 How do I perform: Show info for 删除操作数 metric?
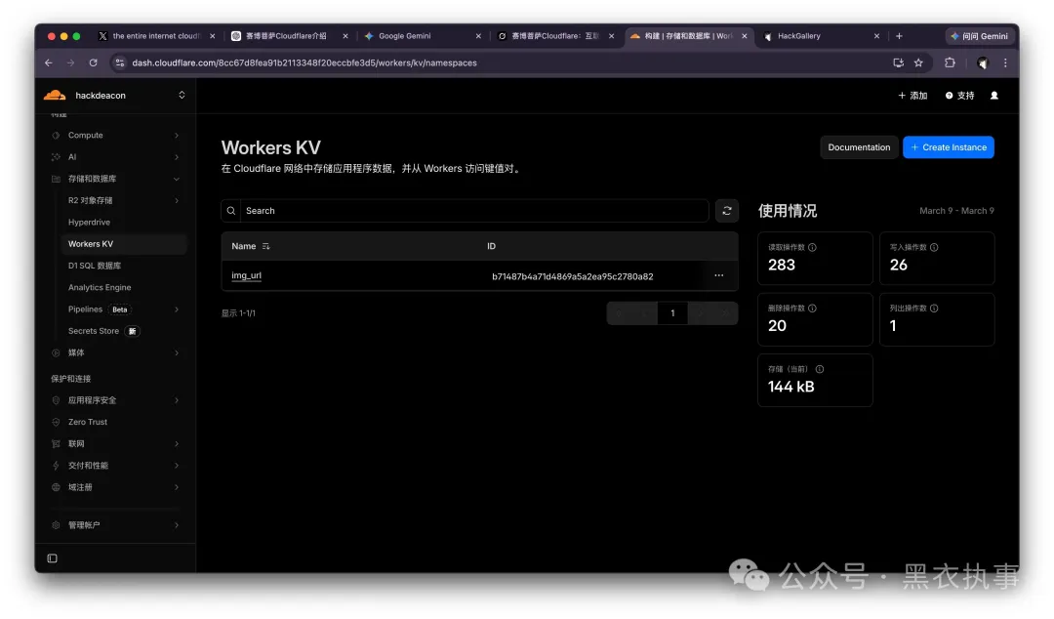[812, 309]
